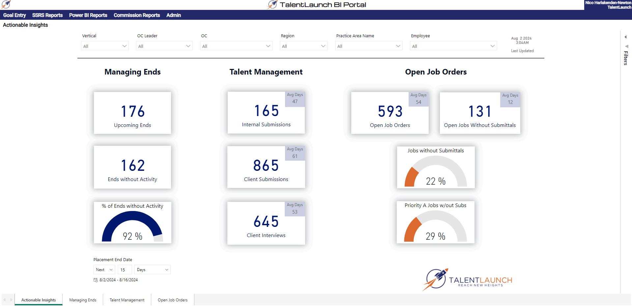Click the Filters label in the side pane
Screen dimensions: 632x306
[x=626, y=58]
